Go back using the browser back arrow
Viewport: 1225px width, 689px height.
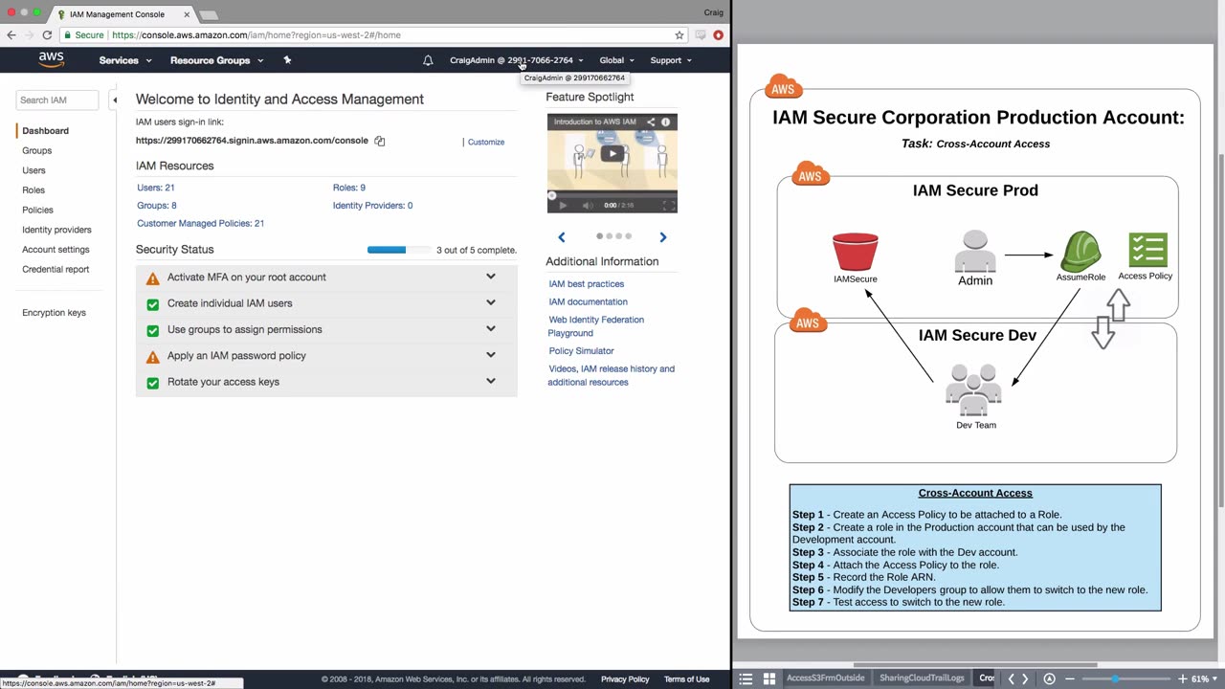click(11, 35)
